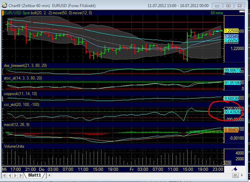Click the 03:00 label right after Fr

pyautogui.click(x=143, y=169)
